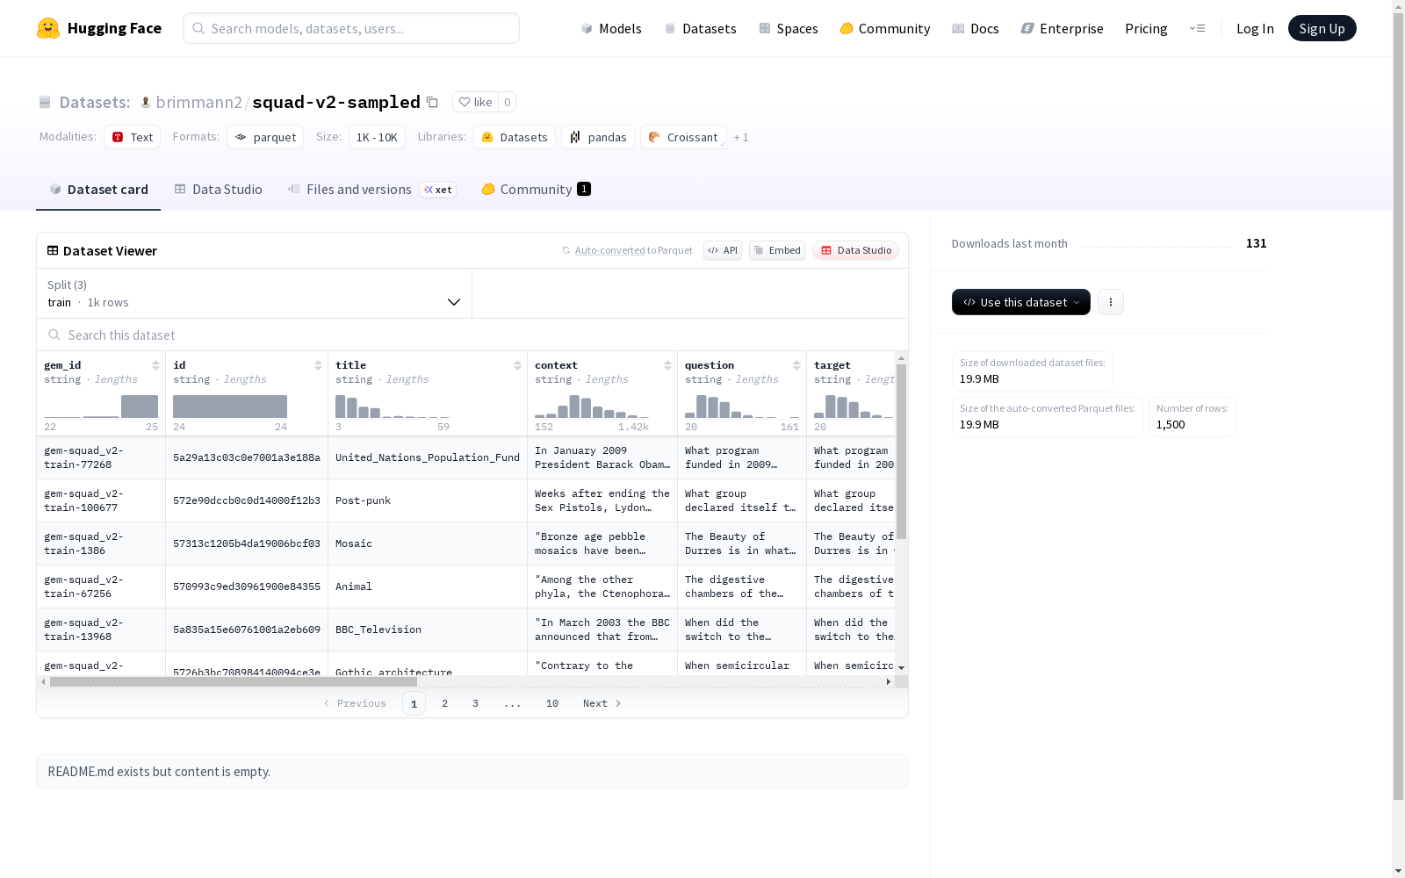Click the Search this dataset field
This screenshot has height=878, width=1405.
coord(472,335)
